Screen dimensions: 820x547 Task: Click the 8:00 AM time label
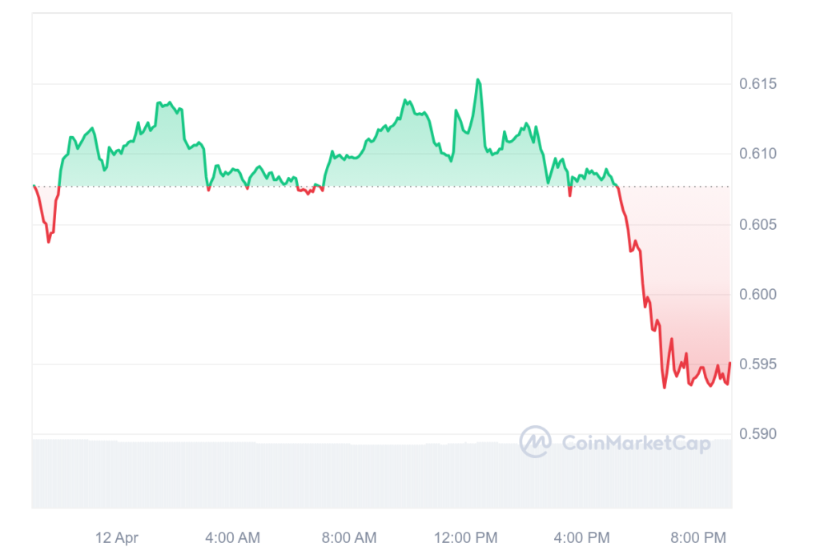(349, 537)
